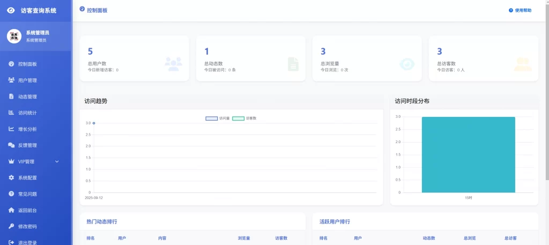Click the 访问统计 bar chart icon
The width and height of the screenshot is (549, 245).
11,113
